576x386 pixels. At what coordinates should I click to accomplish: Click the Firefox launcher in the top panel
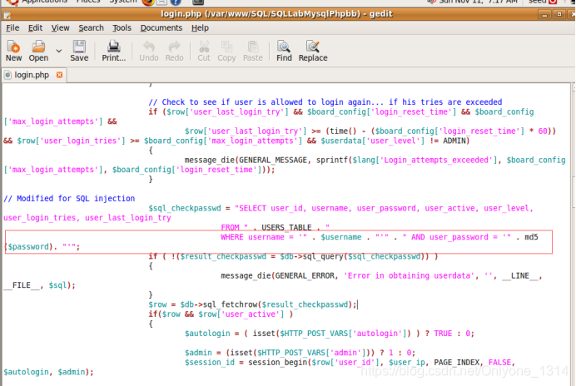(x=148, y=2)
